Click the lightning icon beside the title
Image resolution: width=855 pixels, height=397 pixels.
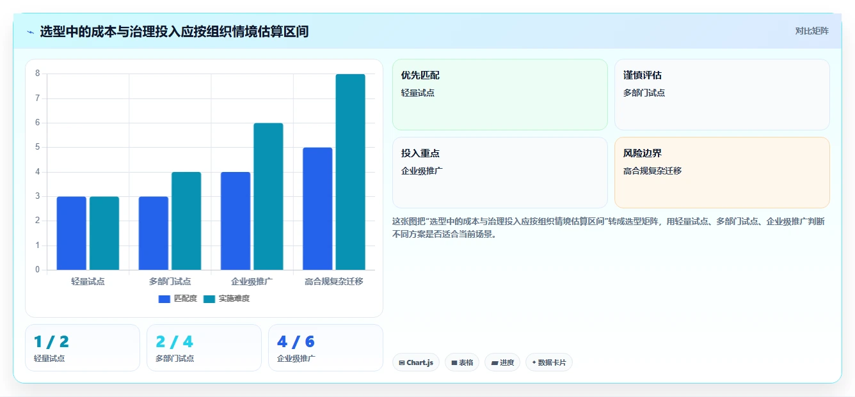click(30, 31)
